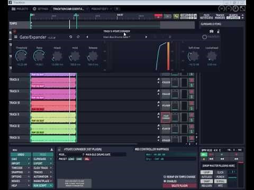The image size is (254, 190).
Task: Open the Settings tab
Action: tap(40, 9)
